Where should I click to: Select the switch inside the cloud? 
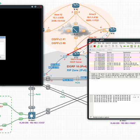[x=76, y=30]
